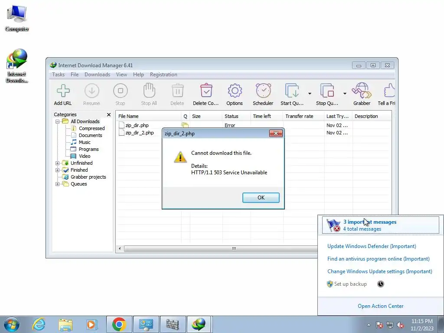Screen dimensions: 444x333
Task: Open the Grabber tool icon
Action: click(362, 91)
